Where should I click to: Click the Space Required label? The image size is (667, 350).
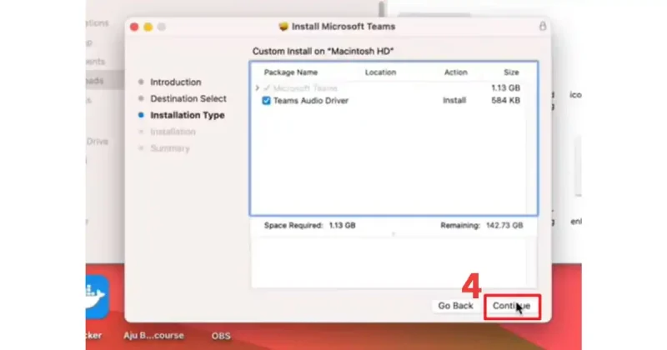click(x=293, y=225)
